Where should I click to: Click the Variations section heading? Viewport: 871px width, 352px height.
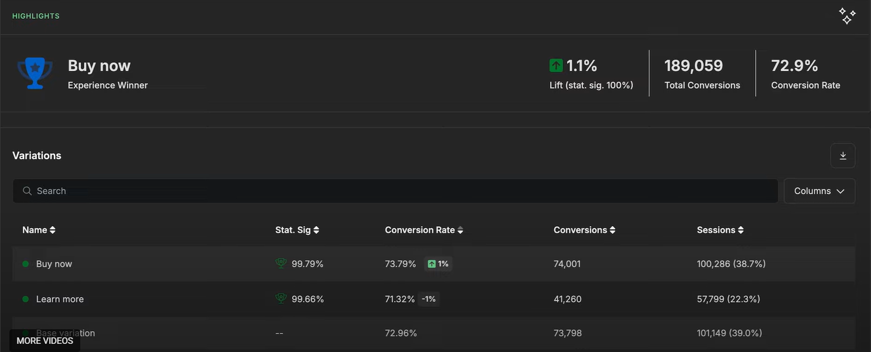[x=36, y=155]
